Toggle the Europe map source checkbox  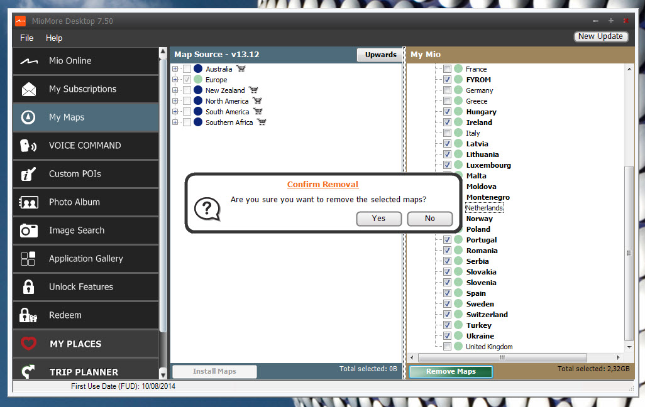point(187,79)
